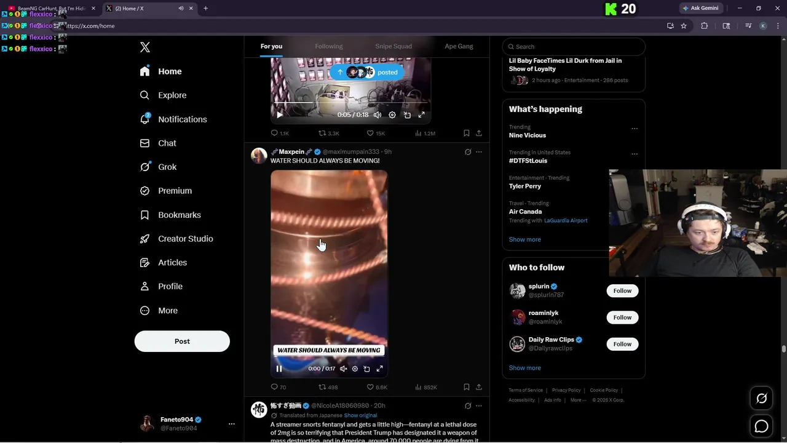View analytics showing 1.2M views
The image size is (787, 443).
point(425,133)
